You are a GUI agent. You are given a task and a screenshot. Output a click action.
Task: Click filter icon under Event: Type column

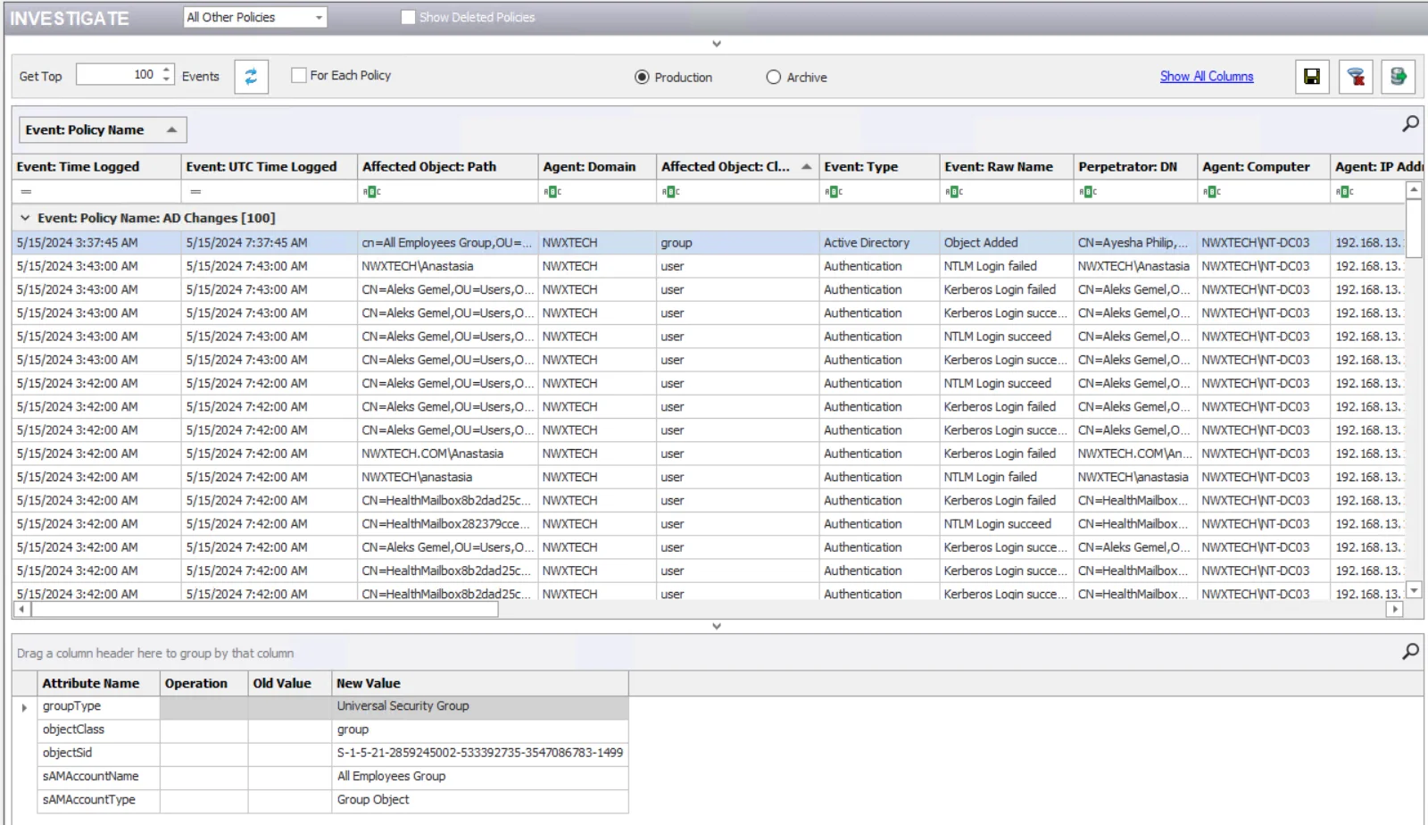pyautogui.click(x=834, y=192)
